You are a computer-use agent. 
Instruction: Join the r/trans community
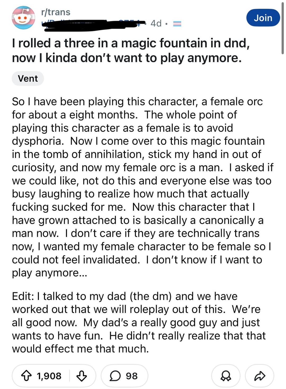[x=263, y=18]
